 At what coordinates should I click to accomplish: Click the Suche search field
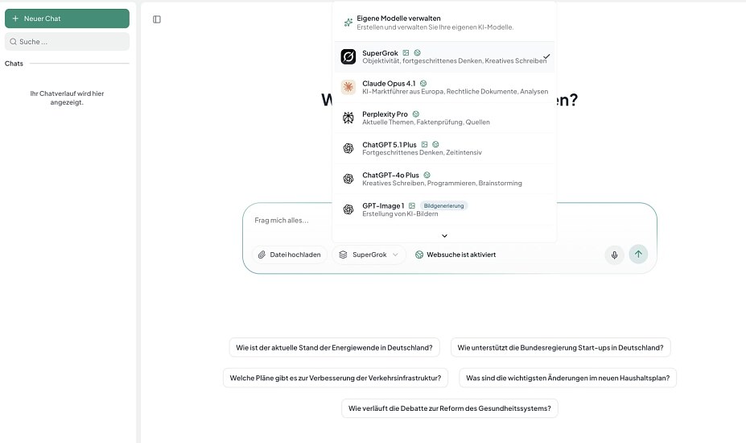[x=67, y=41]
